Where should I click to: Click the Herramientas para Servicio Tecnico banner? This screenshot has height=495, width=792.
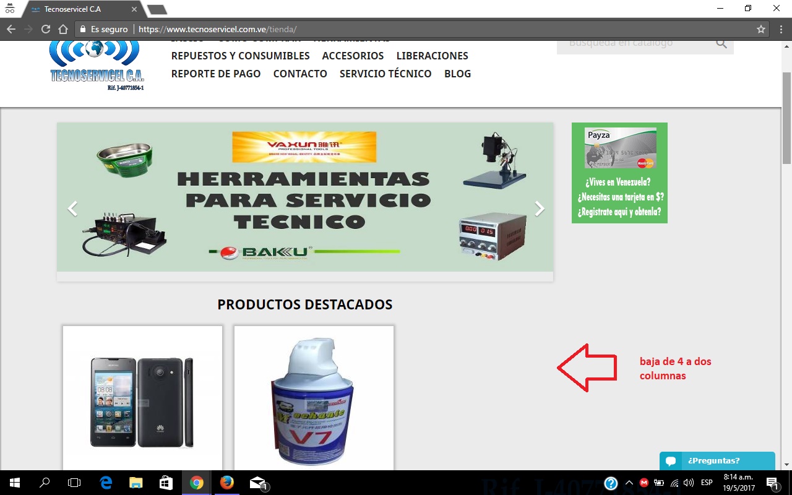tap(305, 197)
